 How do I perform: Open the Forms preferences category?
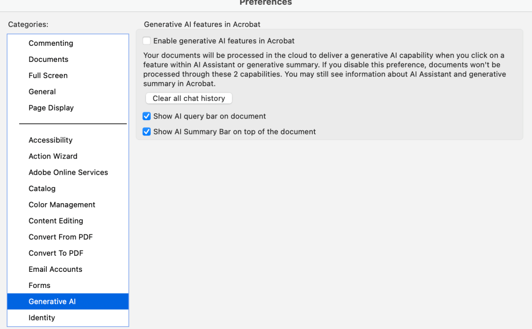(39, 285)
